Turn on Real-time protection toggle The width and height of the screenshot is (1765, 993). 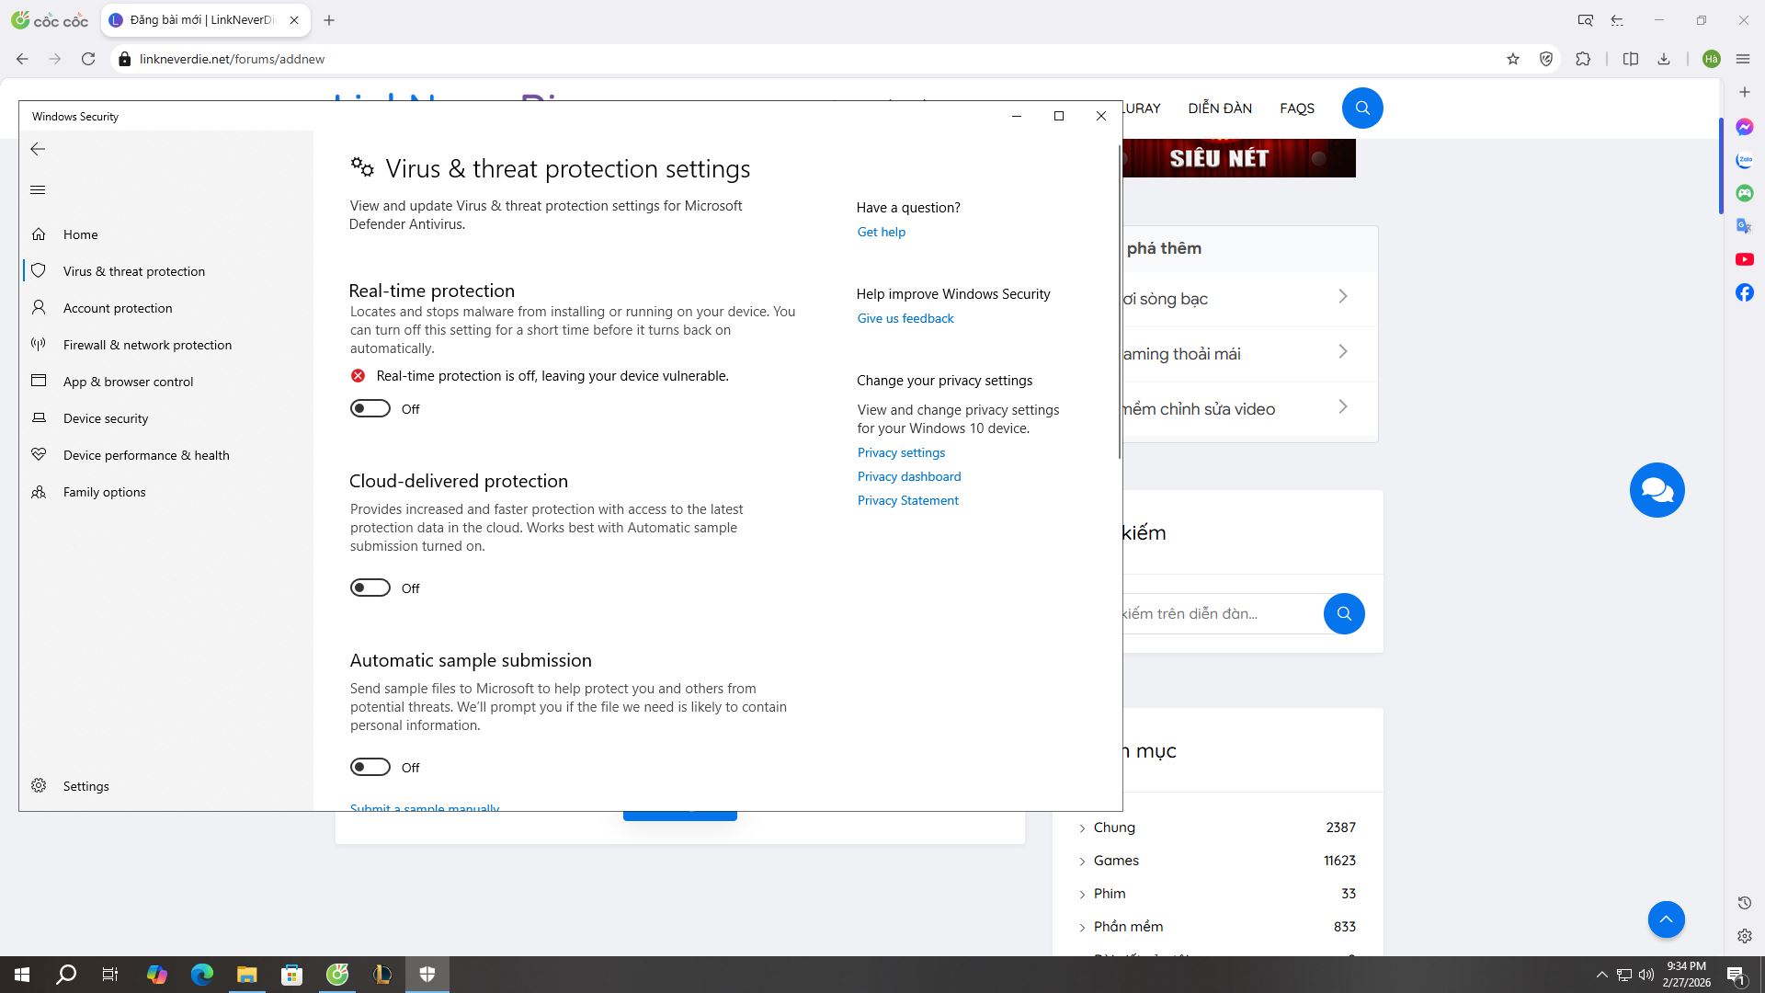click(370, 409)
